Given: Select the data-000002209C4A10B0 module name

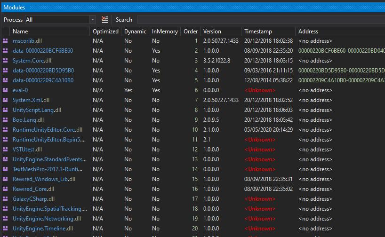Looking at the screenshot, I should (x=43, y=80).
